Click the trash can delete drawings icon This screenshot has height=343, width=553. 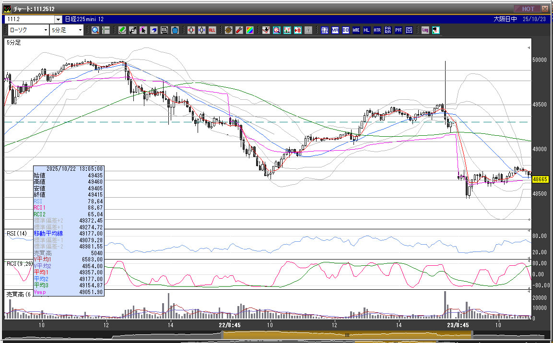pos(175,30)
